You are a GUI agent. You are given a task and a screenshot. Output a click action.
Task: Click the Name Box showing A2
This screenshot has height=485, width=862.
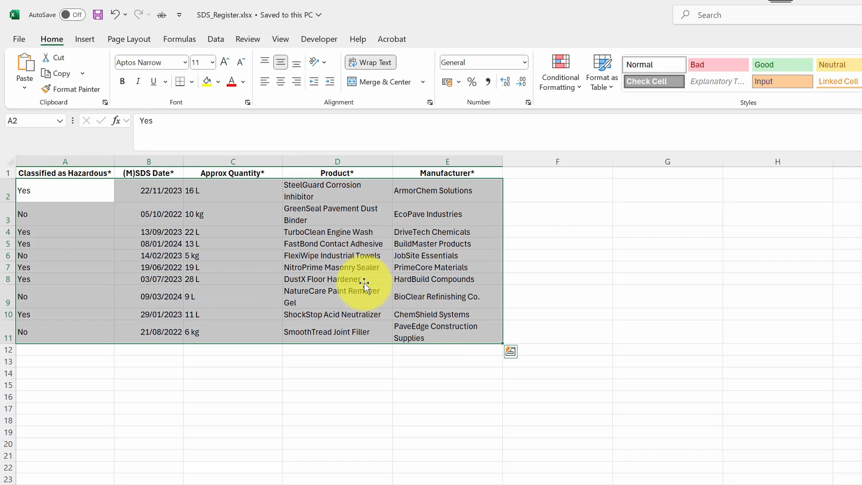(31, 120)
